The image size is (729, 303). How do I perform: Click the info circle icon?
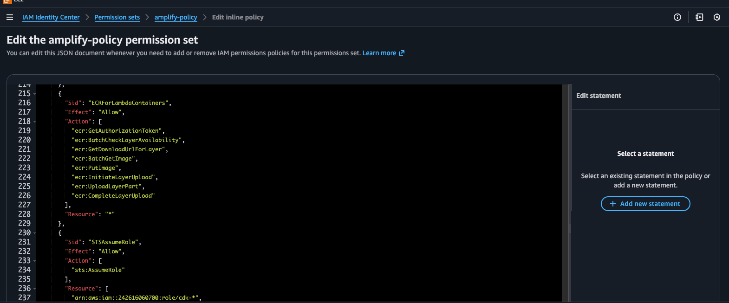(677, 17)
